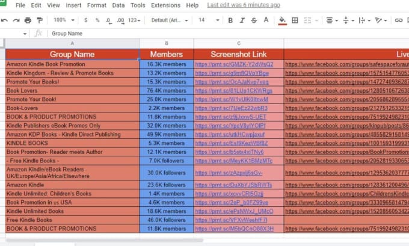Select the 'Members' header cell
Viewport: 409px width, 246px height.
(x=167, y=54)
